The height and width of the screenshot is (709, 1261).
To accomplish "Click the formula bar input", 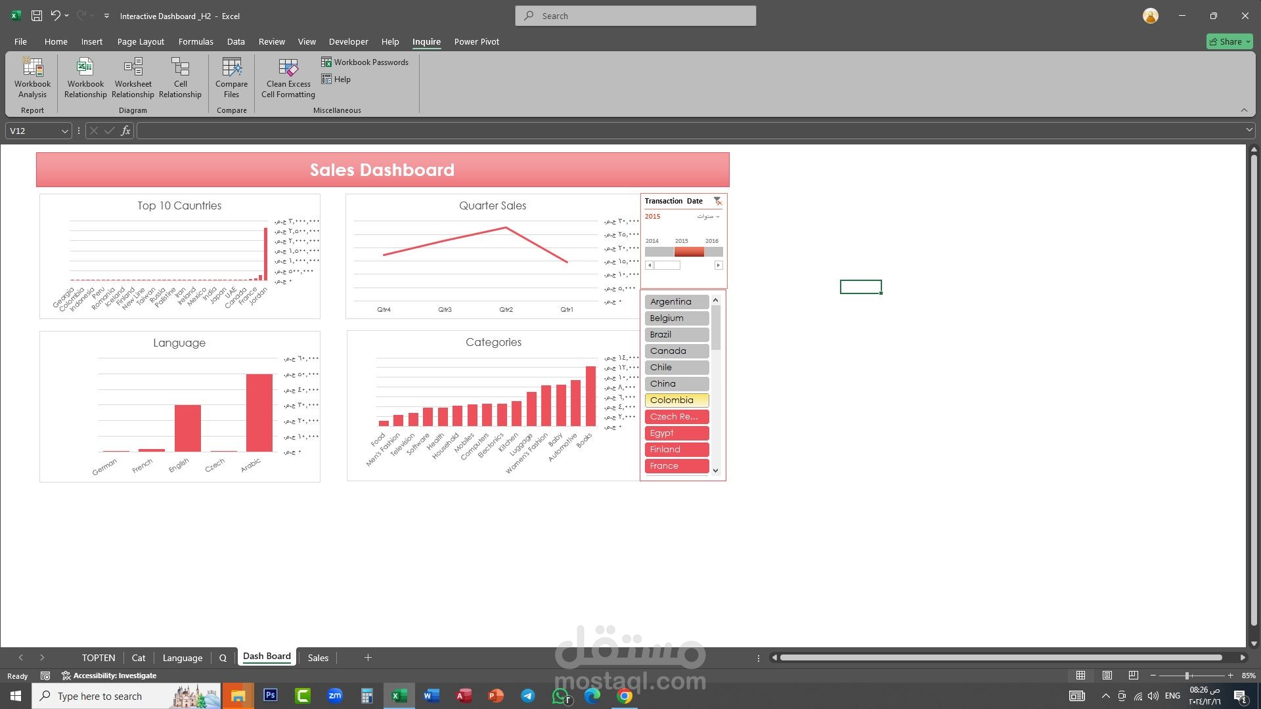I will [x=690, y=131].
